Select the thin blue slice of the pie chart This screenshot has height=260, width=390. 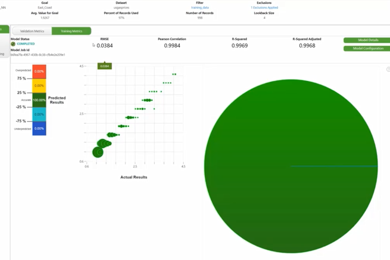tap(334, 166)
